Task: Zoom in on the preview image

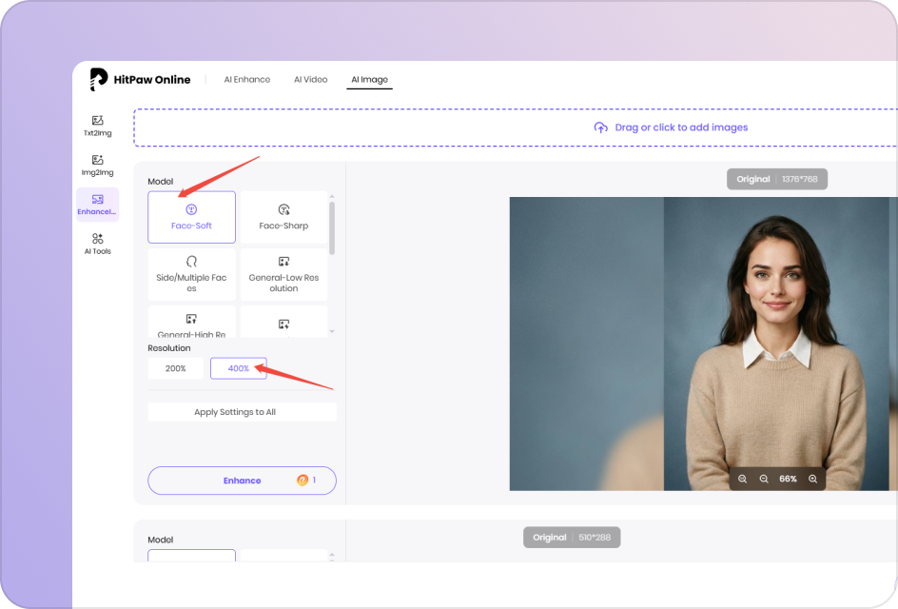Action: pyautogui.click(x=812, y=480)
